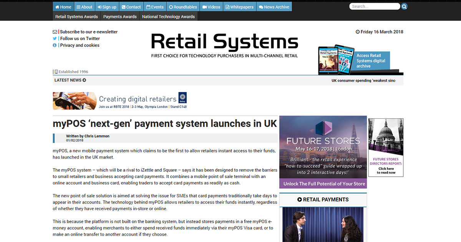Subscribe to our e-newsletter link

point(89,32)
